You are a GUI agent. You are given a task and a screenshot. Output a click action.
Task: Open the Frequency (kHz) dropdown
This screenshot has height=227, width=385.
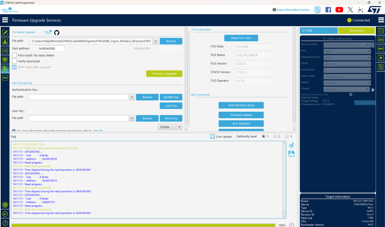click(x=347, y=57)
